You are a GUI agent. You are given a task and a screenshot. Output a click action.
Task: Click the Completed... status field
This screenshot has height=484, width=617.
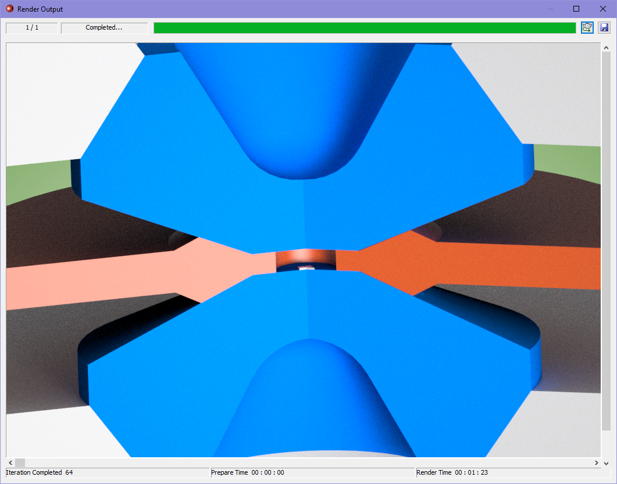coord(104,27)
